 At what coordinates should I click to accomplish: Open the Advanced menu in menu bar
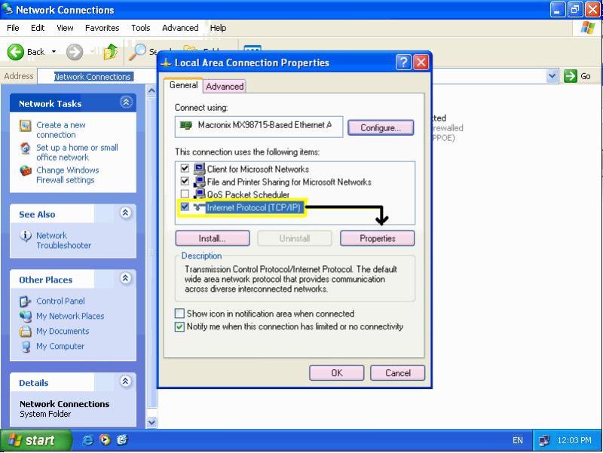point(180,28)
